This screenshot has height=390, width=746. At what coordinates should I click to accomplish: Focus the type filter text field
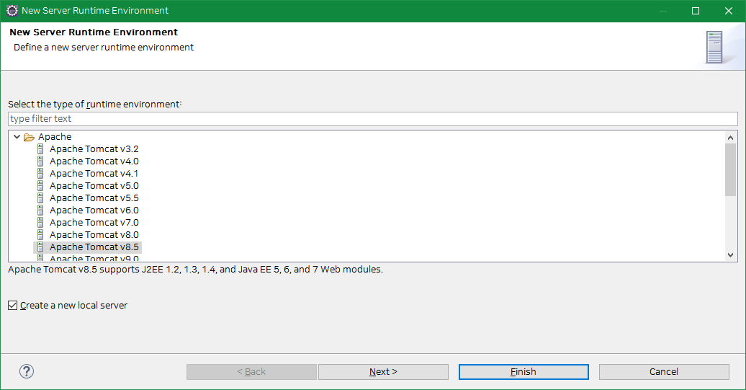coord(372,119)
